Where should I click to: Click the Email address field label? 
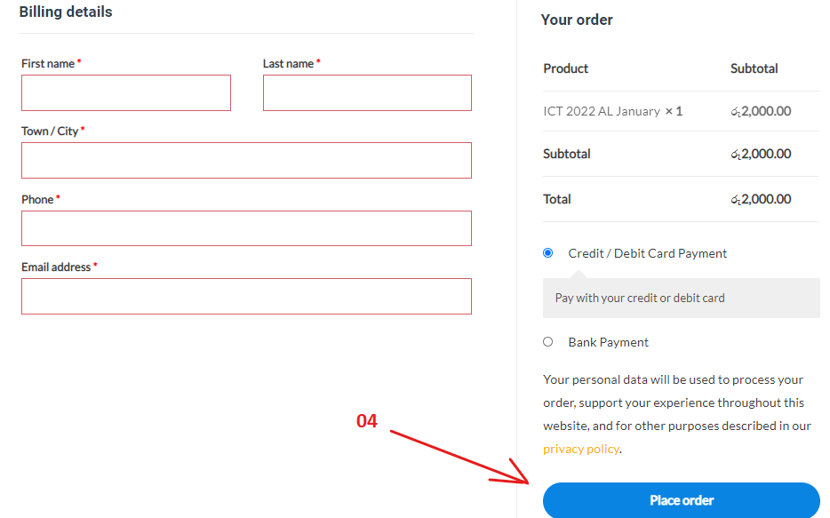tap(56, 267)
